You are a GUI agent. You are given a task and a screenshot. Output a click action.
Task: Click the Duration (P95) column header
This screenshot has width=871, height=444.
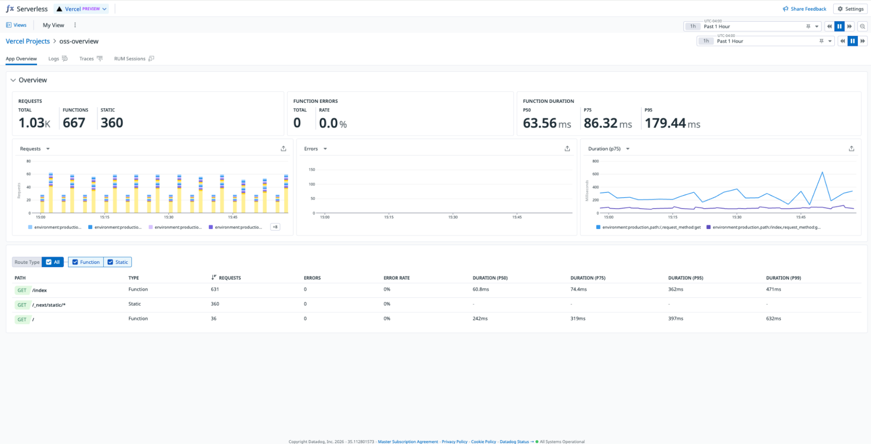click(685, 278)
